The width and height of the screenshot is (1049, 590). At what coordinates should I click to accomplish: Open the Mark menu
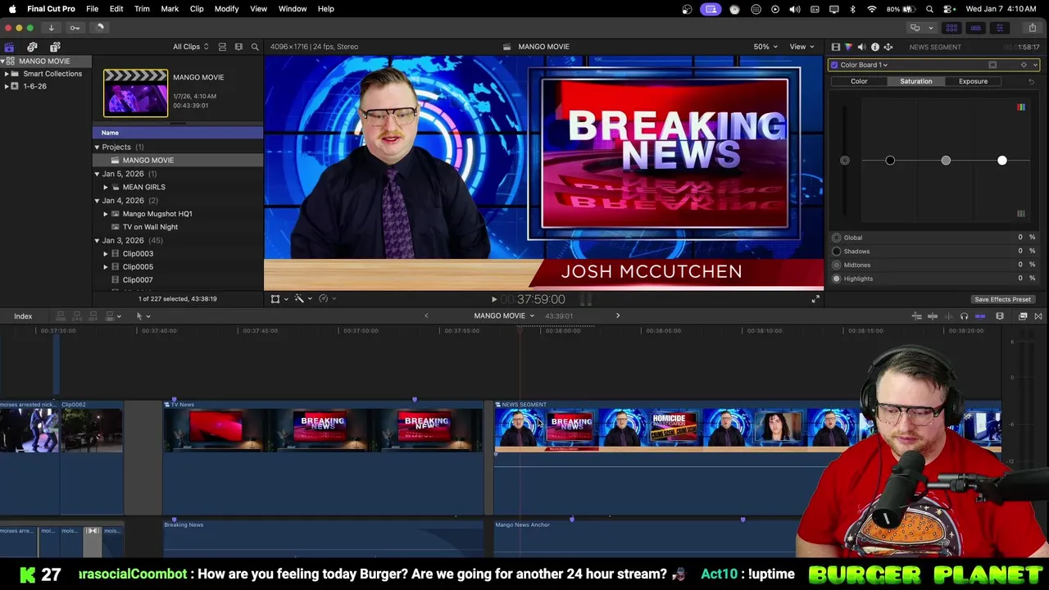[170, 9]
